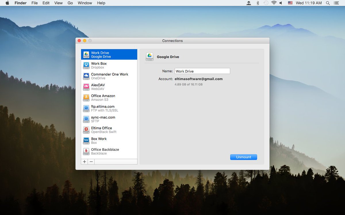This screenshot has width=345, height=215.
Task: Select the Eltima Office connection name
Action: point(101,128)
